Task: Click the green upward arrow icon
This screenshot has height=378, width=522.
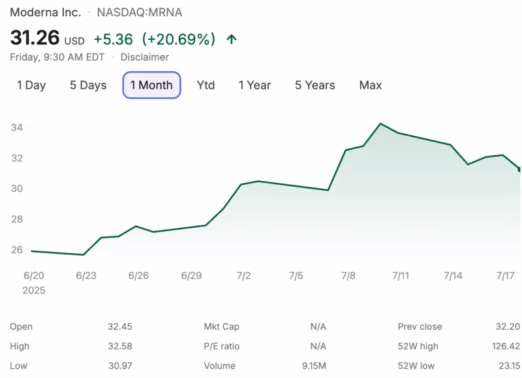Action: pos(231,40)
